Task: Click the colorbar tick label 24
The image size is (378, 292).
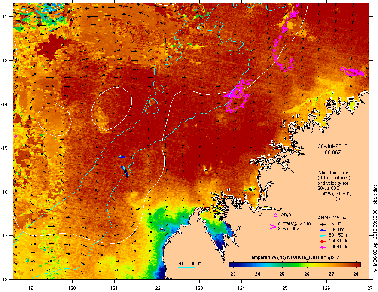Action: tap(257, 274)
